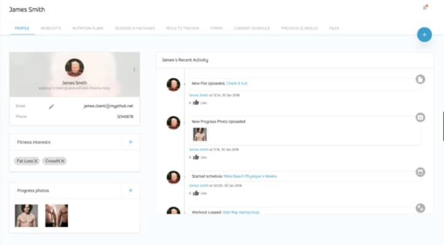Click the James Smith page title
Viewport: 444px width, 245px height.
[x=27, y=10]
